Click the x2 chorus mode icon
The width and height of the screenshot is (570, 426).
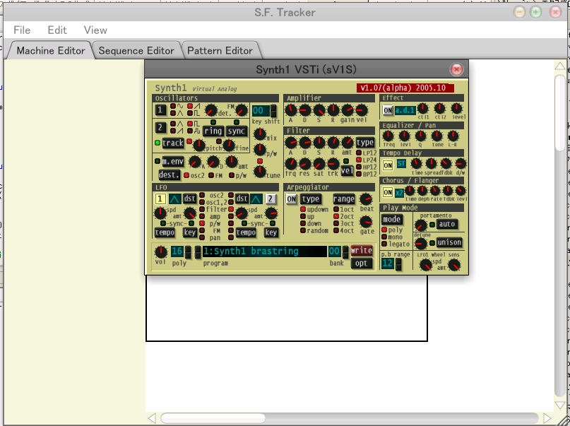(399, 192)
